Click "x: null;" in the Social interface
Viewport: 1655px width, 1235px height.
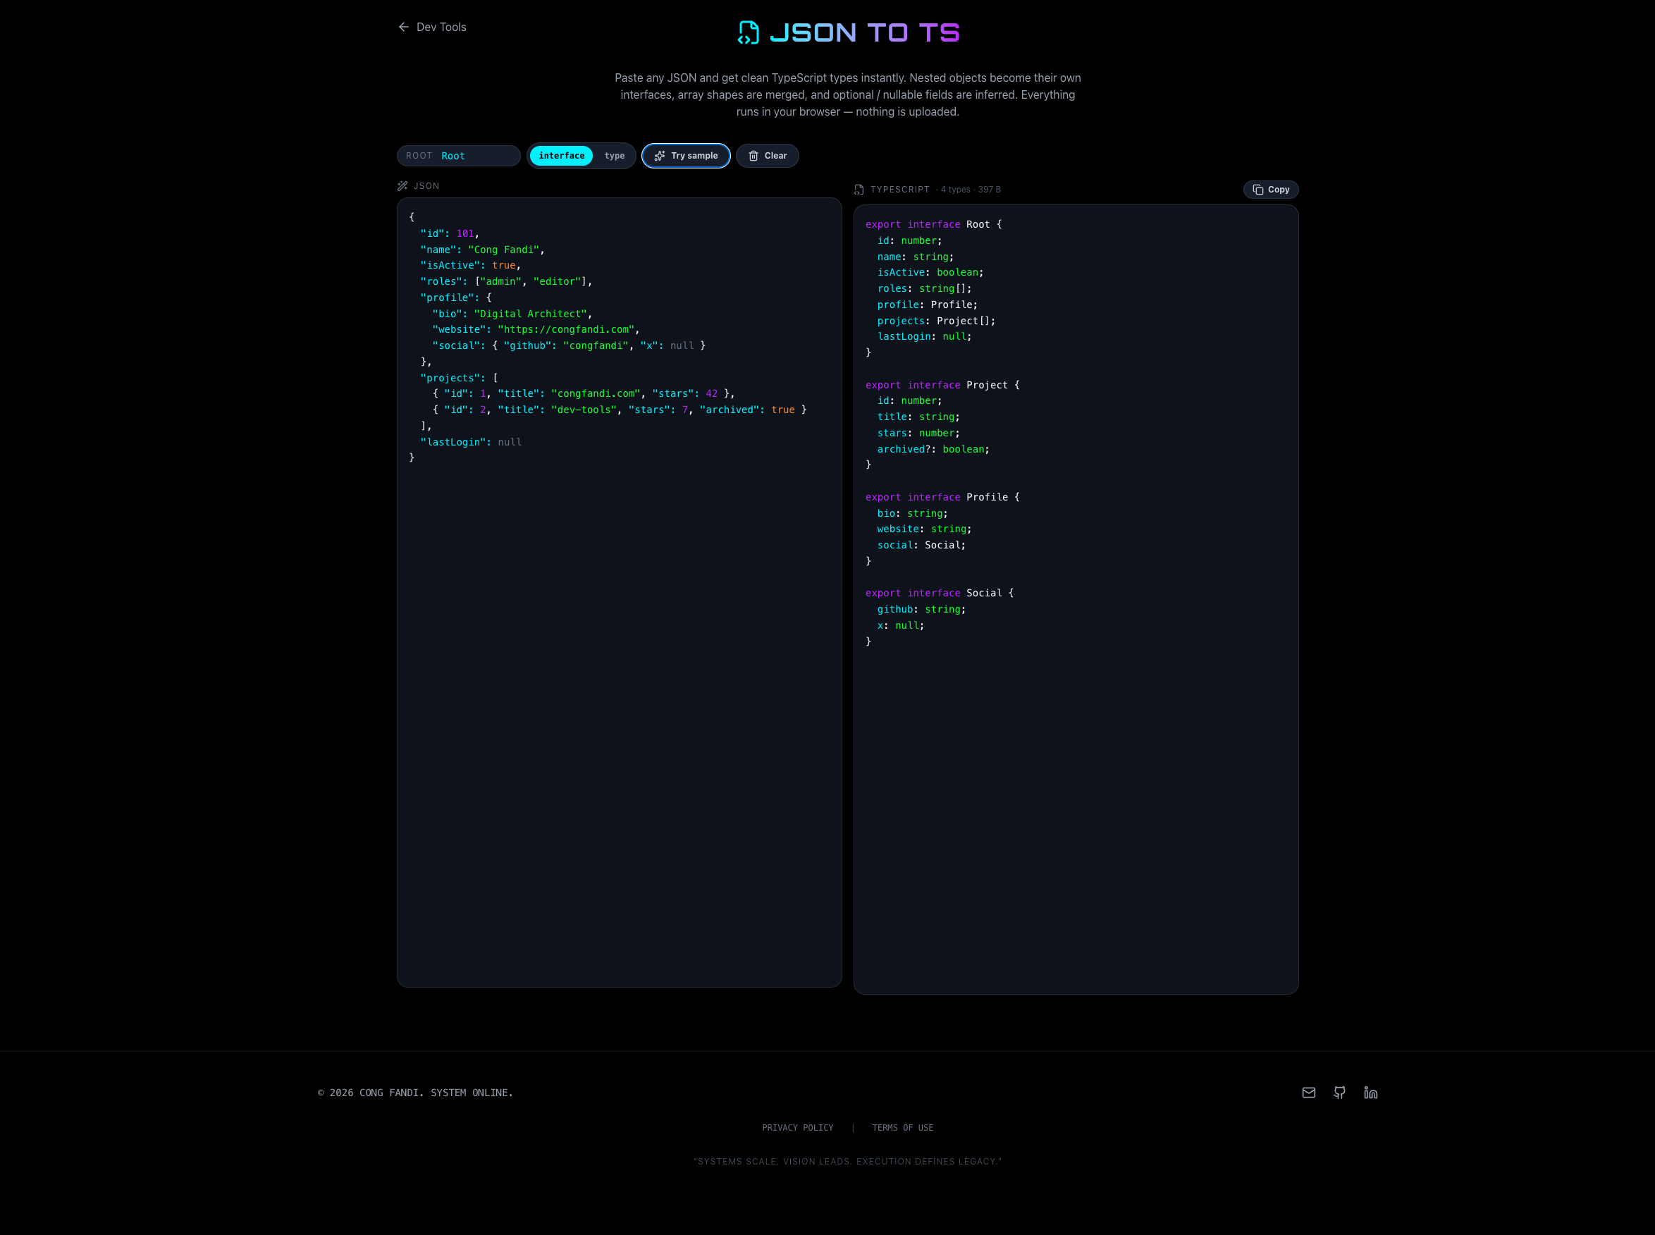click(x=900, y=626)
